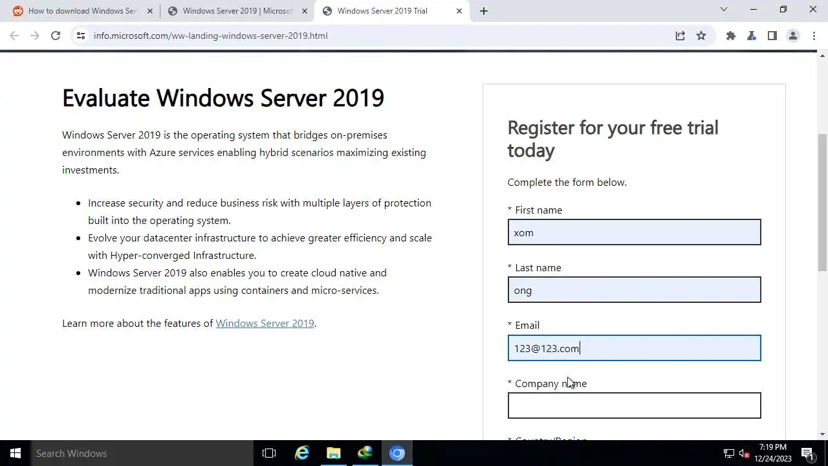The height and width of the screenshot is (466, 828).
Task: Close the Windows Server 2019 Trial tab
Action: click(459, 10)
